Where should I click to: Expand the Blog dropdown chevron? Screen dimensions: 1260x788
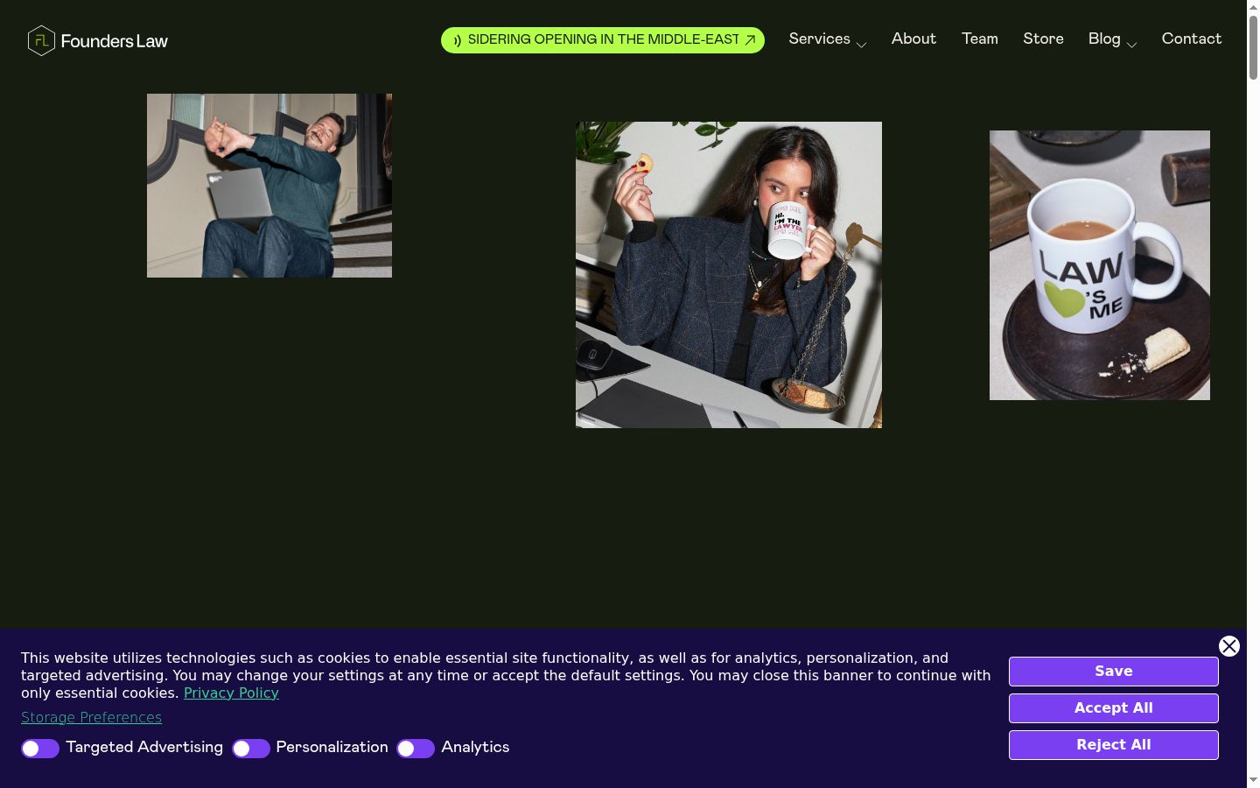[x=1131, y=45]
